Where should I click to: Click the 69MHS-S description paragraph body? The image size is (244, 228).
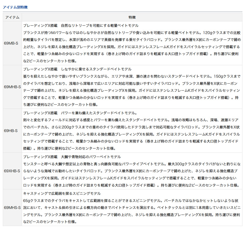click(132, 211)
